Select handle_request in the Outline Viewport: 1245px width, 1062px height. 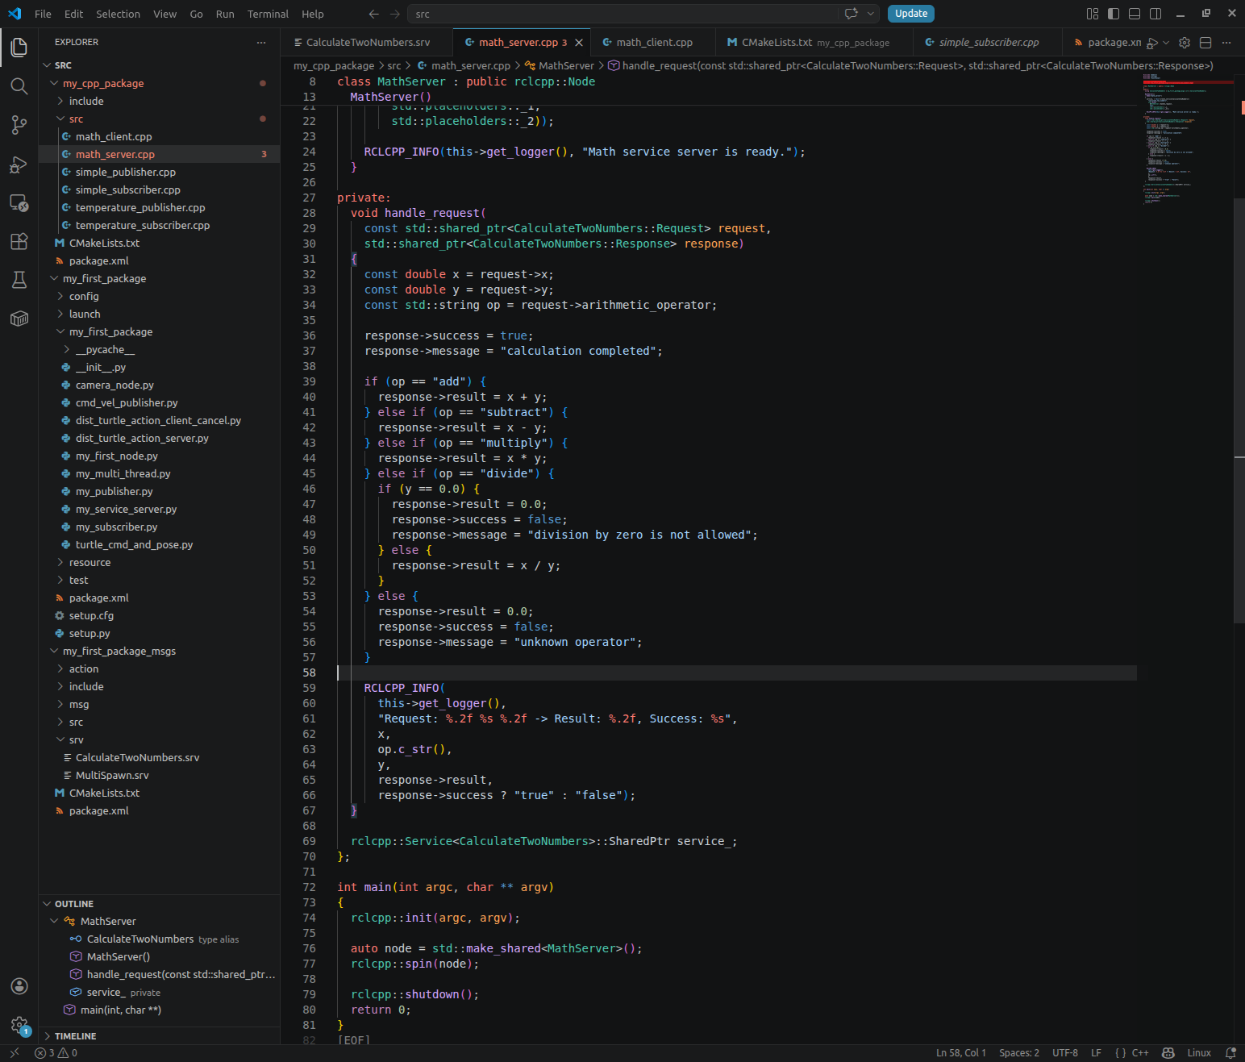pyautogui.click(x=160, y=974)
